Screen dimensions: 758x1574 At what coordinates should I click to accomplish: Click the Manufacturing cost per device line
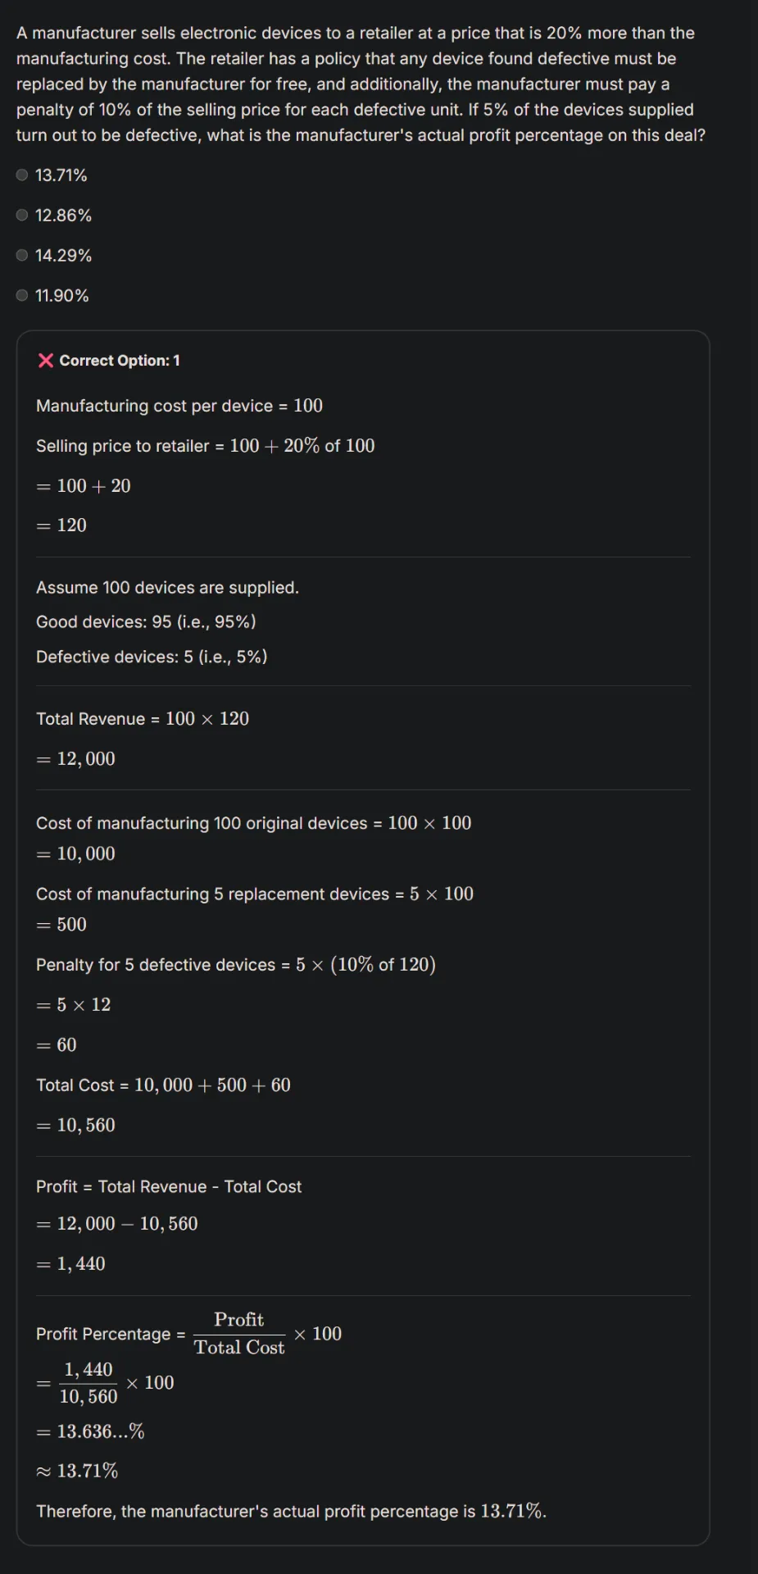click(179, 406)
